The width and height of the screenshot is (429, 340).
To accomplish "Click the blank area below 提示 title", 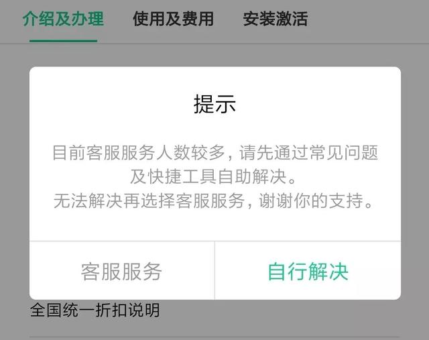I will (x=214, y=129).
